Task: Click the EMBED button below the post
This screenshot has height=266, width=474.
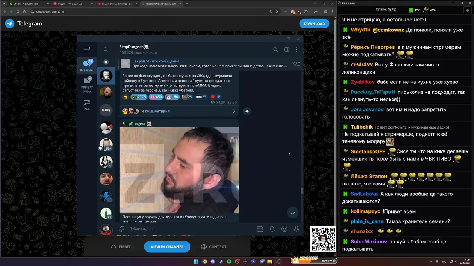Action: (x=121, y=247)
